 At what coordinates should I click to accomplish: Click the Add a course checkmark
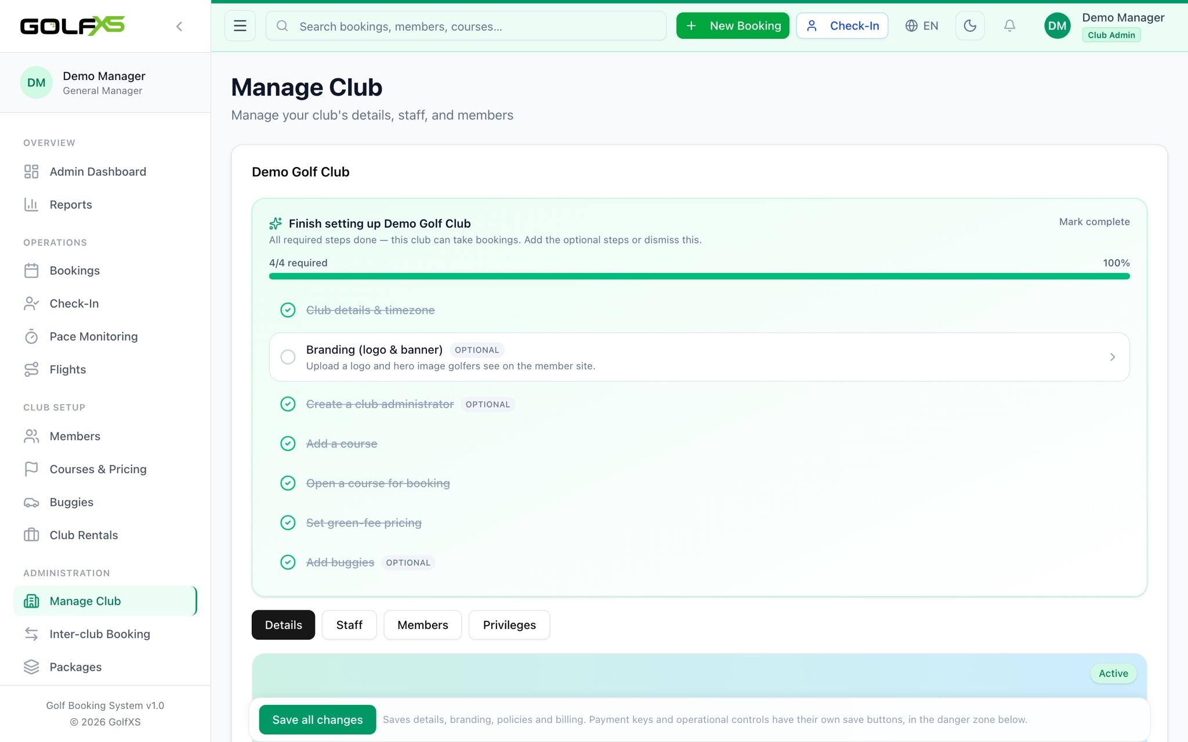[x=288, y=443]
